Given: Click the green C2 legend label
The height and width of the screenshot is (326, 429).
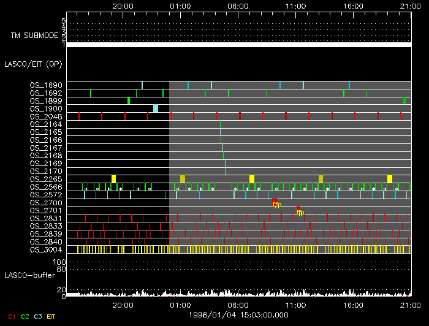Looking at the screenshot, I should coord(25,316).
